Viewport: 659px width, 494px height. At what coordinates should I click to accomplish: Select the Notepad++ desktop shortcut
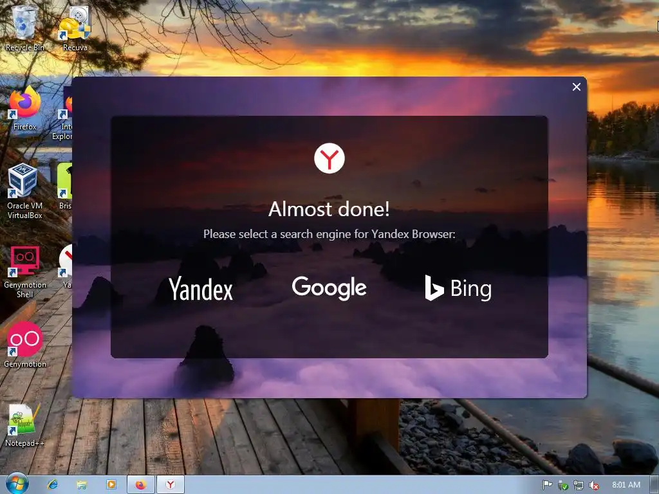pos(25,425)
